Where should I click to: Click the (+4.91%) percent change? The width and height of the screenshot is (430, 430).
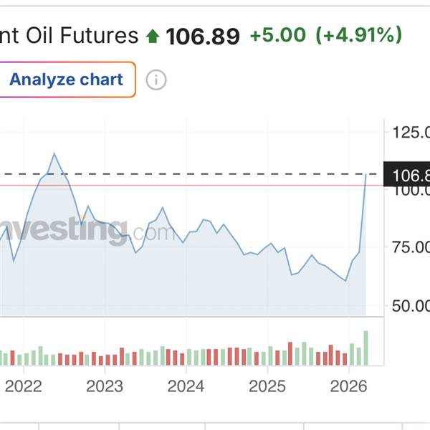(x=359, y=35)
